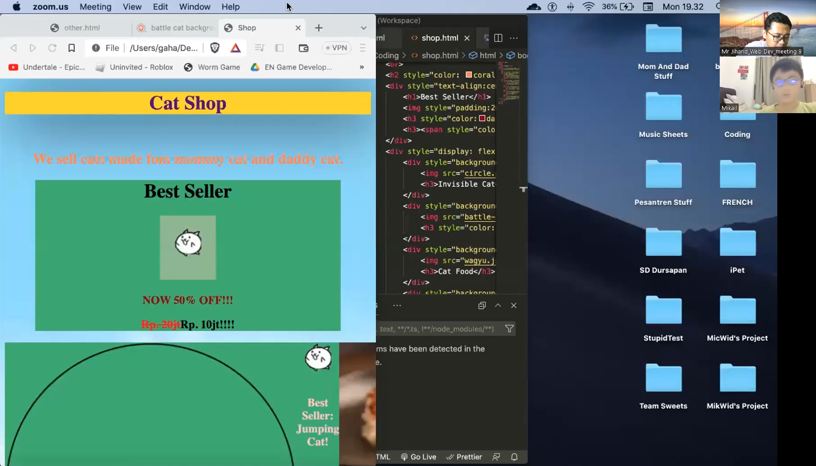
Task: Click the Coding breadcrumb folder
Action: tap(388, 55)
